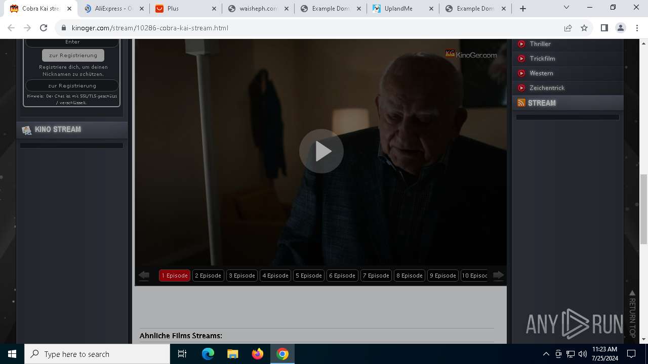The image size is (648, 364).
Task: Close the AliExpress tab
Action: coord(141,9)
